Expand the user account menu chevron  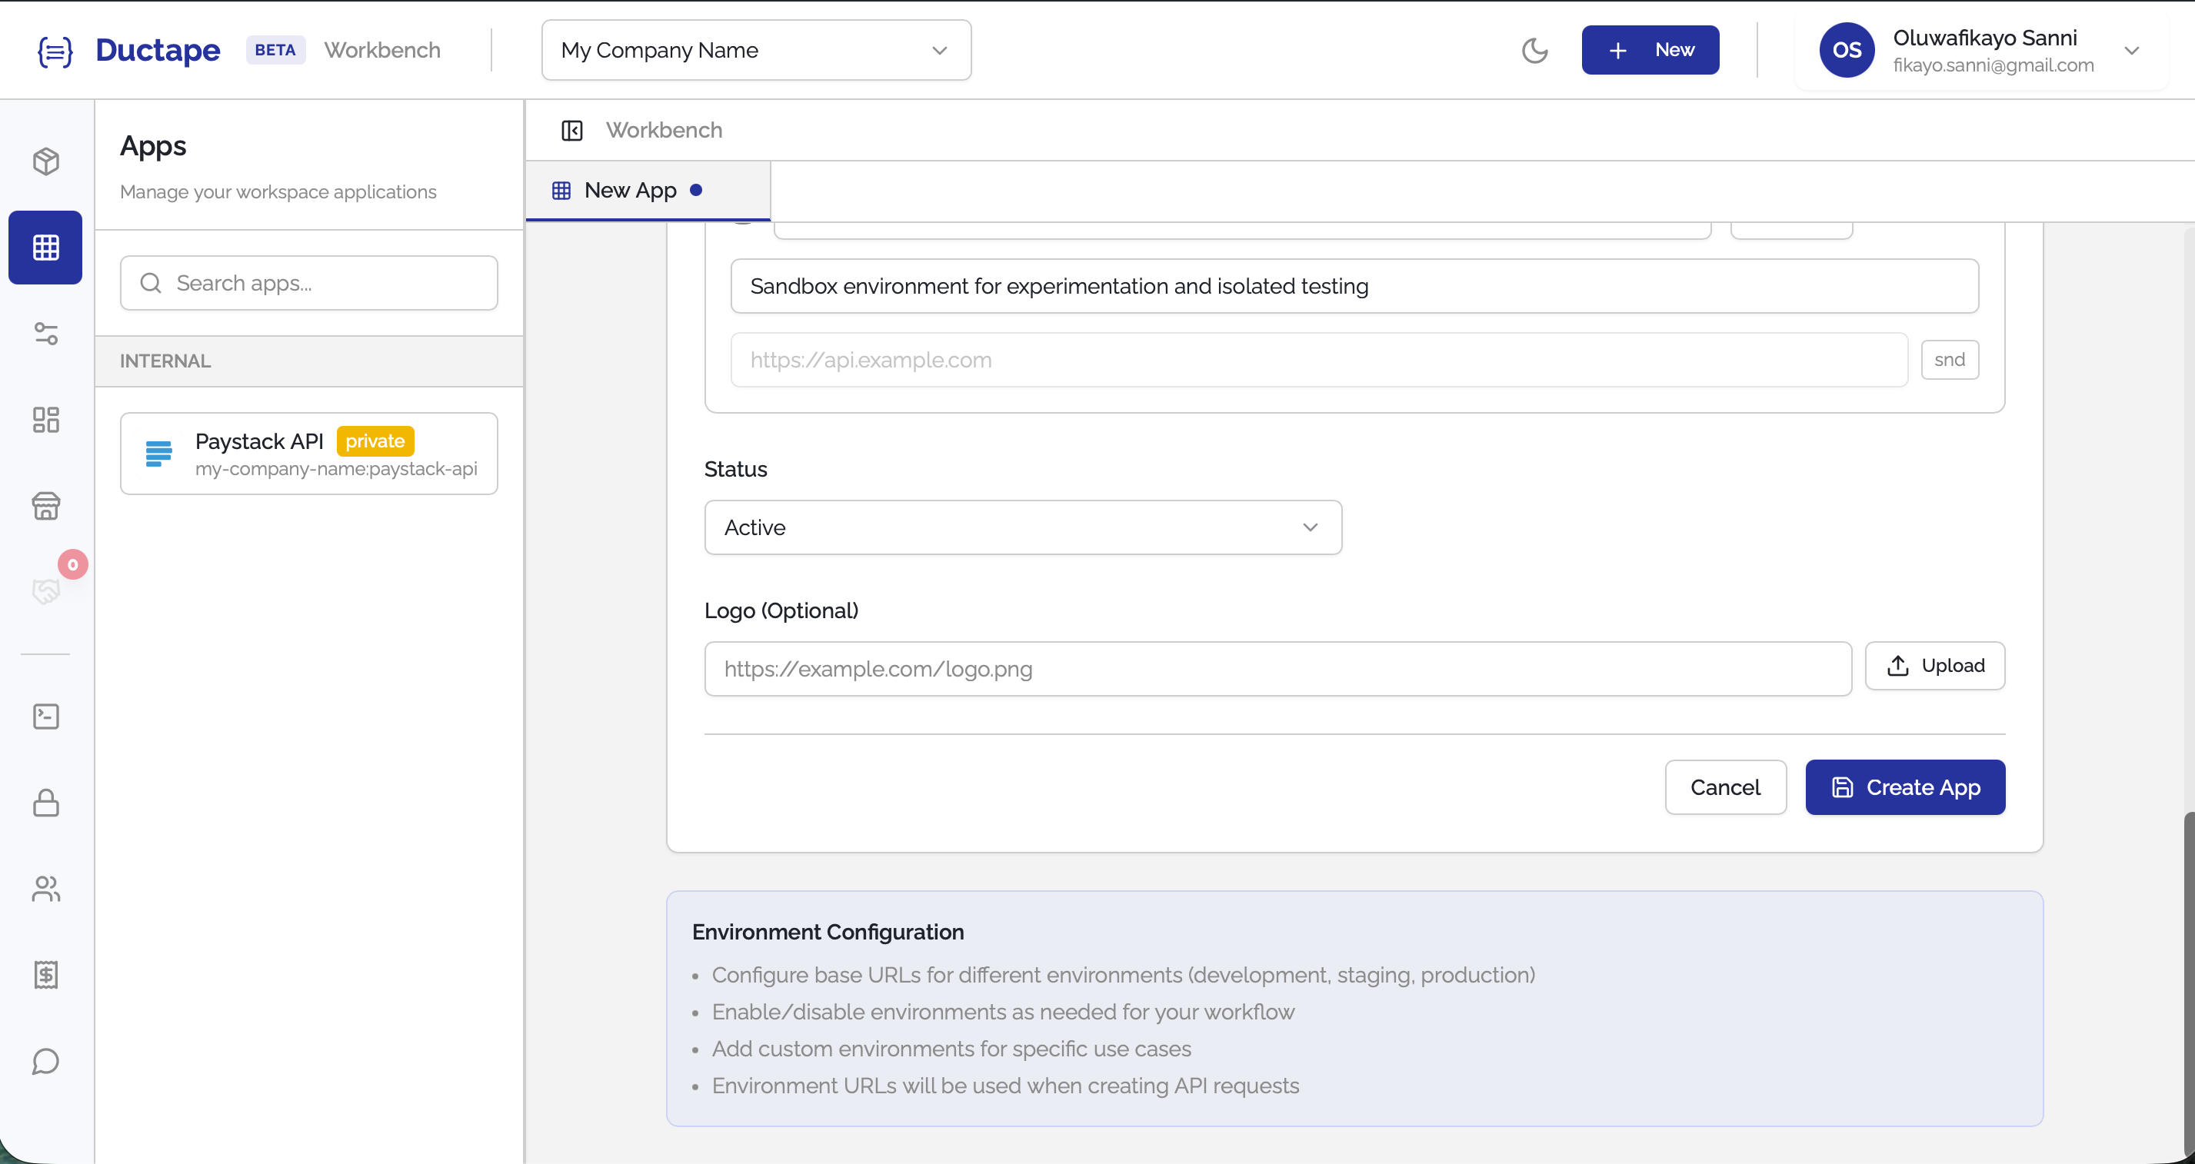2133,49
